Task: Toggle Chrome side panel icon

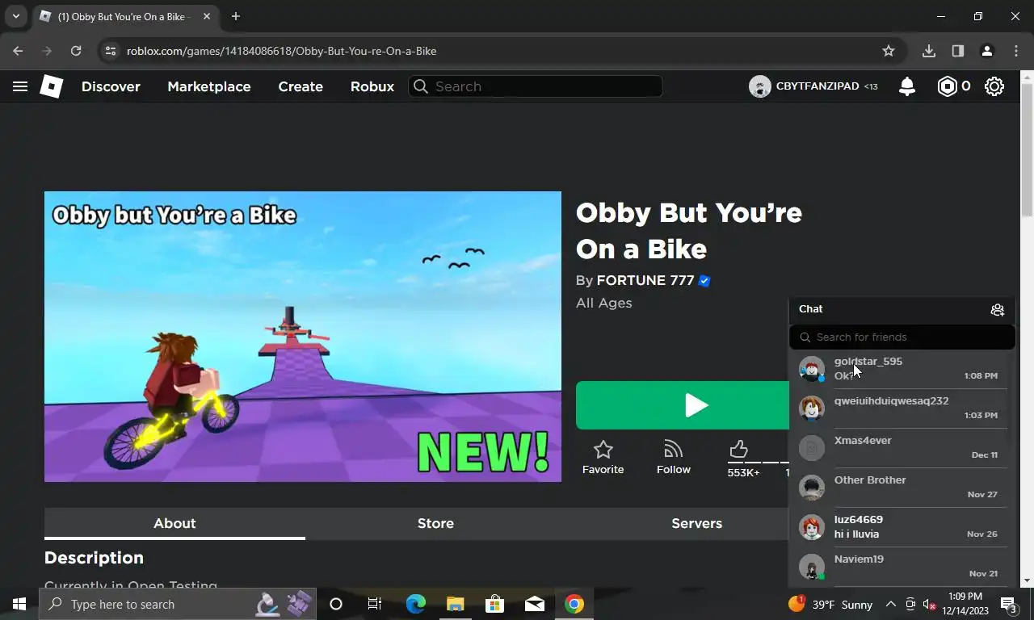Action: click(x=958, y=51)
